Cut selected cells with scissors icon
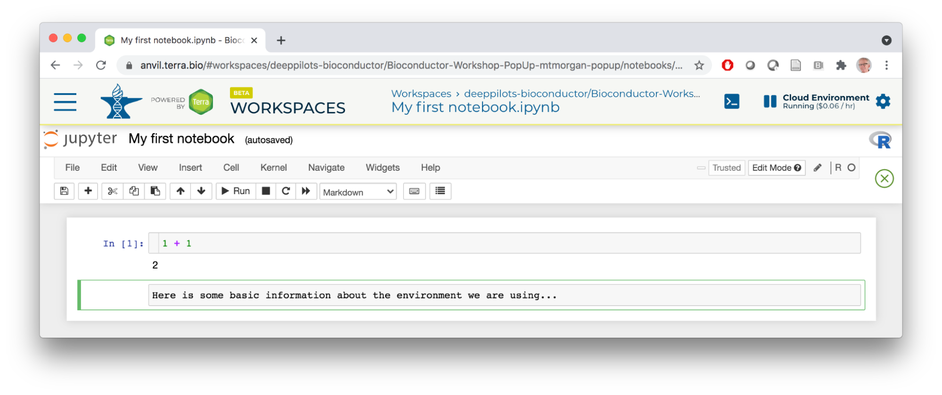Screen dimensions: 942x395 pos(112,191)
